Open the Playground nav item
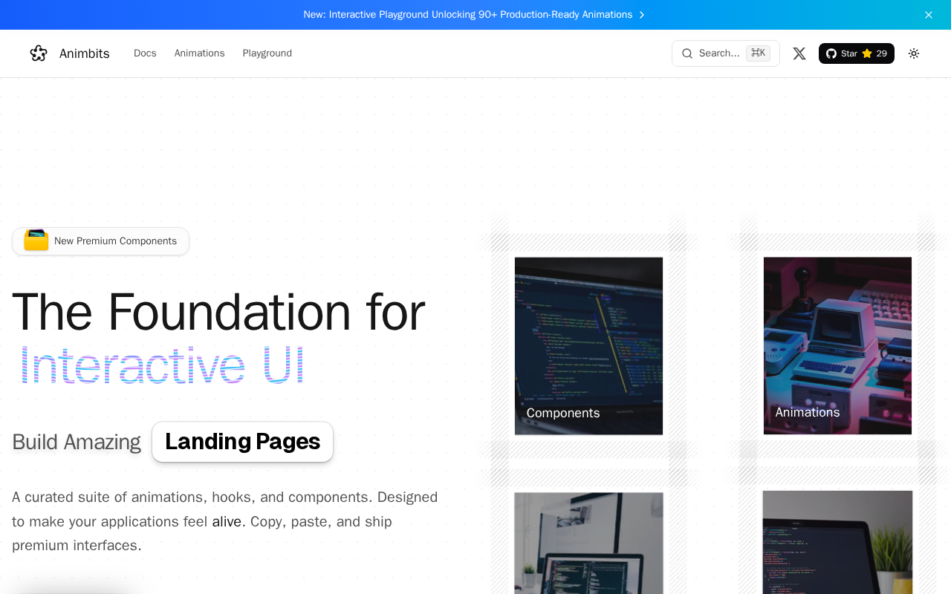 (x=267, y=53)
